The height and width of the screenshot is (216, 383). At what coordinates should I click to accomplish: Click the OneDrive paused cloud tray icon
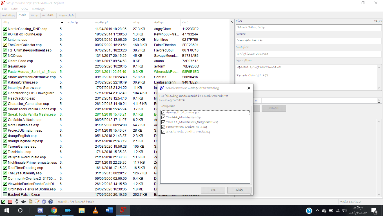coord(324,211)
